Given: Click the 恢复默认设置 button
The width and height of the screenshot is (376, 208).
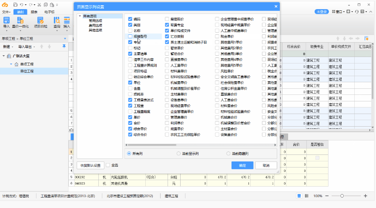Looking at the screenshot, I should 90,165.
